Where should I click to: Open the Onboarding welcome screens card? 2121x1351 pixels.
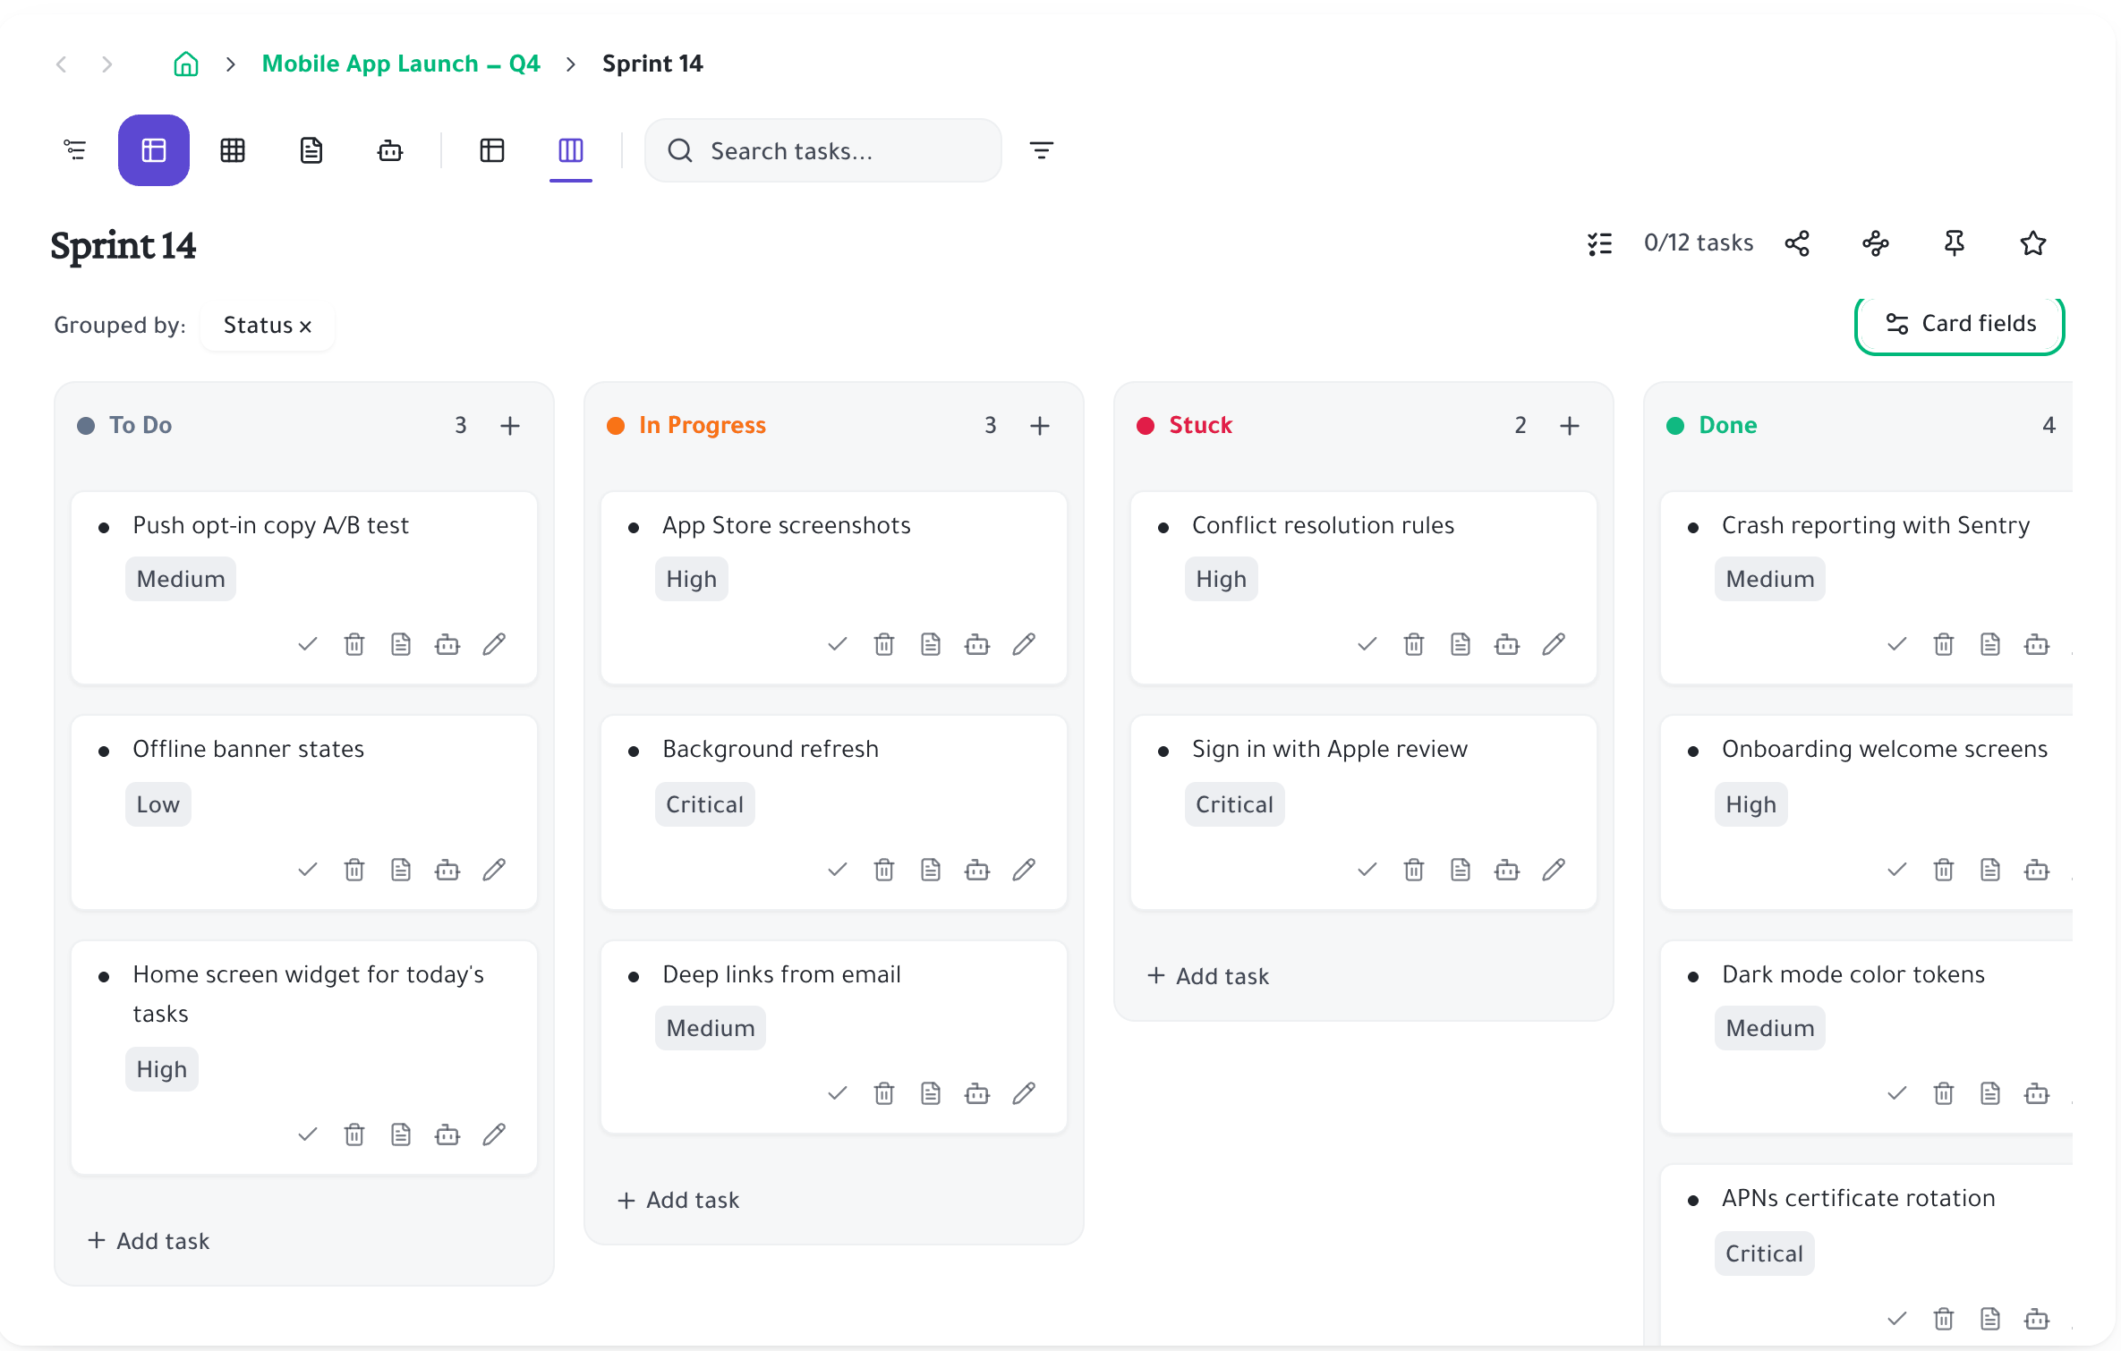1867,812
